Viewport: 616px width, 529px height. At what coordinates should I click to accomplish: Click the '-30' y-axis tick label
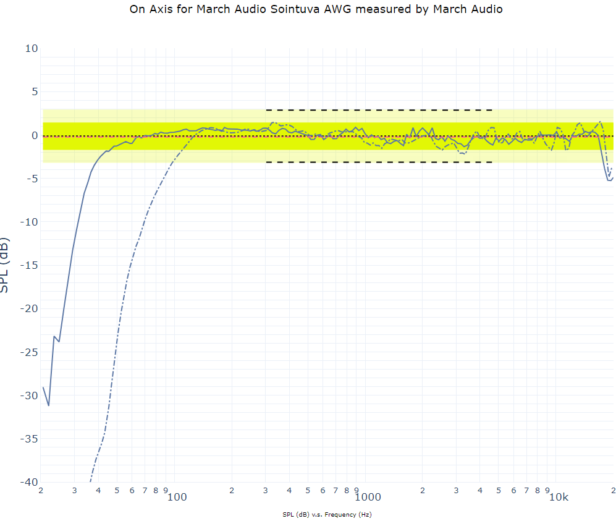click(29, 396)
